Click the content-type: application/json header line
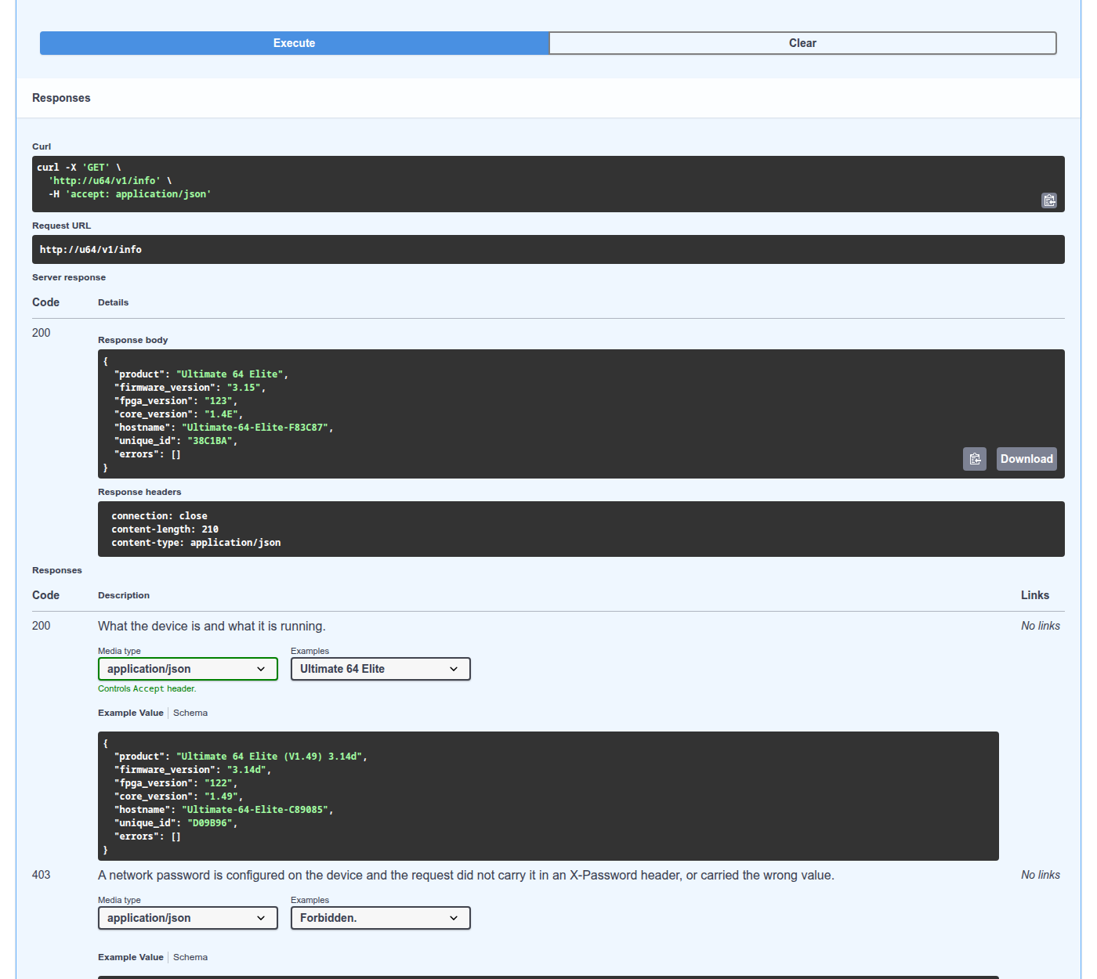The height and width of the screenshot is (979, 1097). point(196,543)
